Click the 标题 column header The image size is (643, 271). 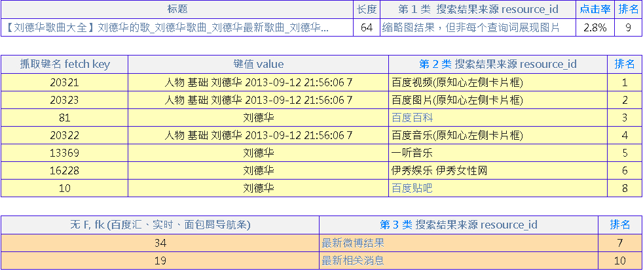[x=177, y=9]
